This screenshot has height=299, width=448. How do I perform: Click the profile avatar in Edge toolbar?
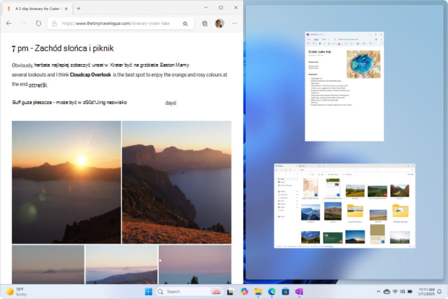(219, 23)
